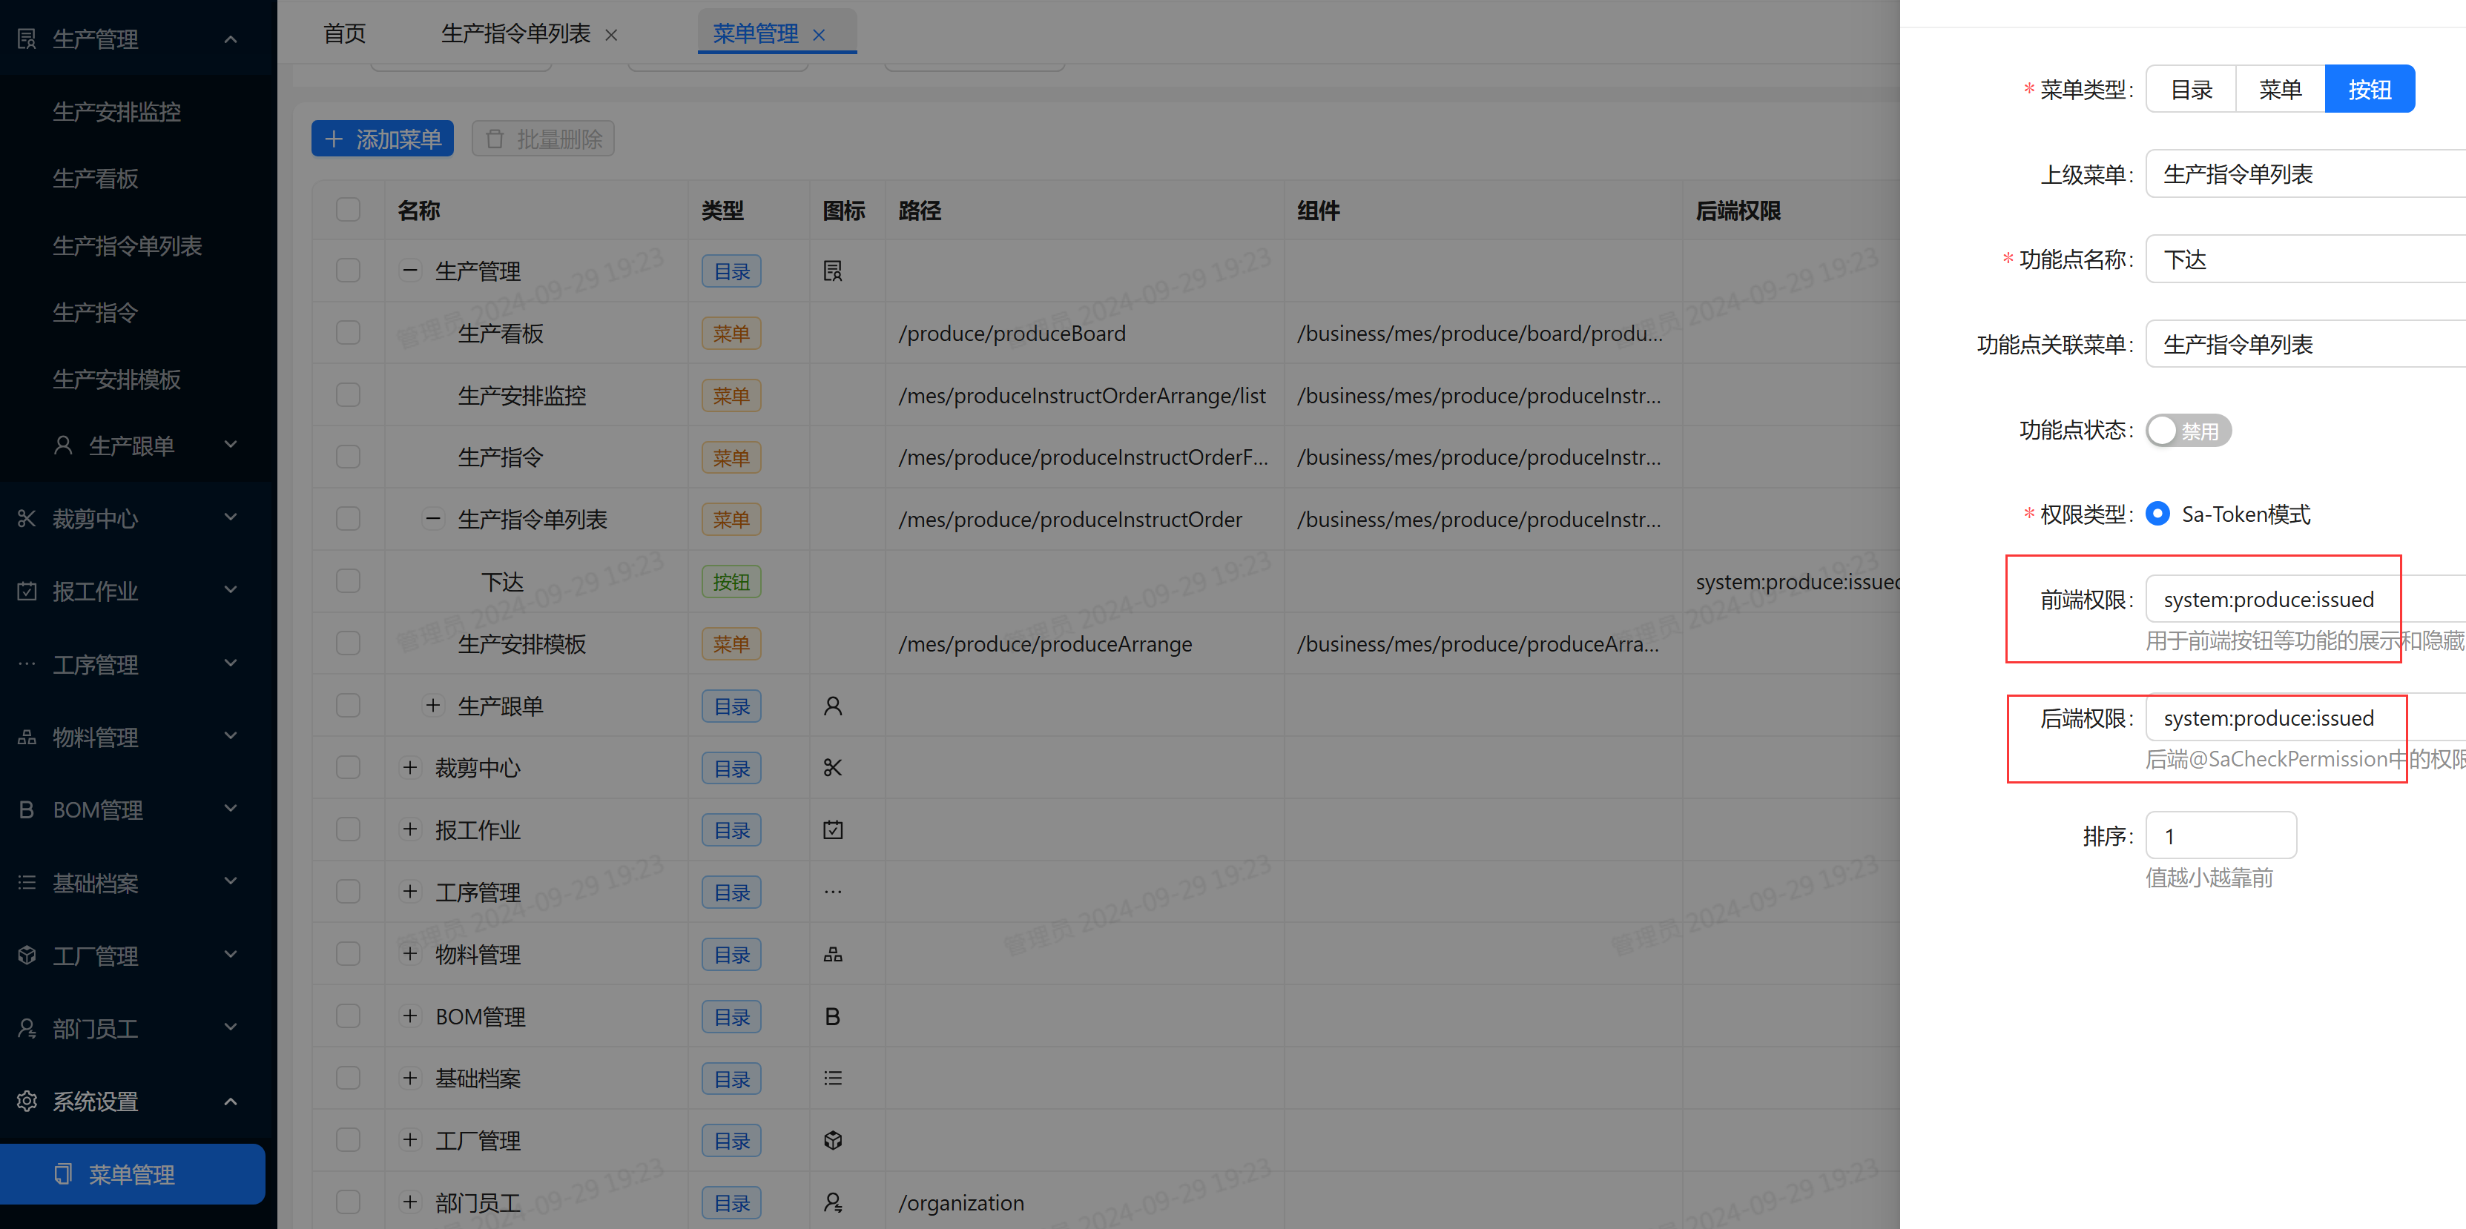Click the scissors icon beside 裁剪中心 in sidebar
The height and width of the screenshot is (1229, 2466).
tap(27, 518)
